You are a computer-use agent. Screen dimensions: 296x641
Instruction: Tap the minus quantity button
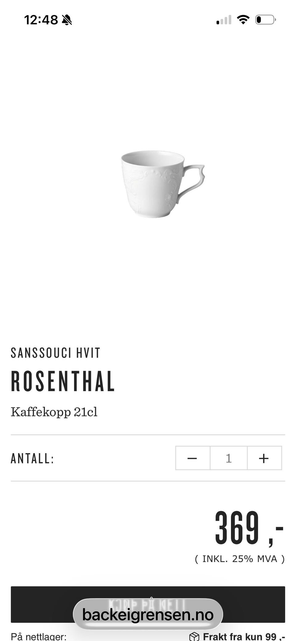(193, 458)
